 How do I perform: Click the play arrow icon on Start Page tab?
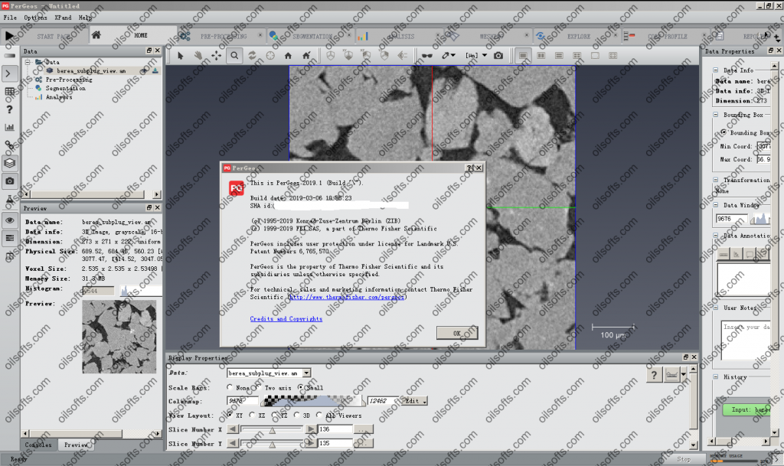pos(9,36)
